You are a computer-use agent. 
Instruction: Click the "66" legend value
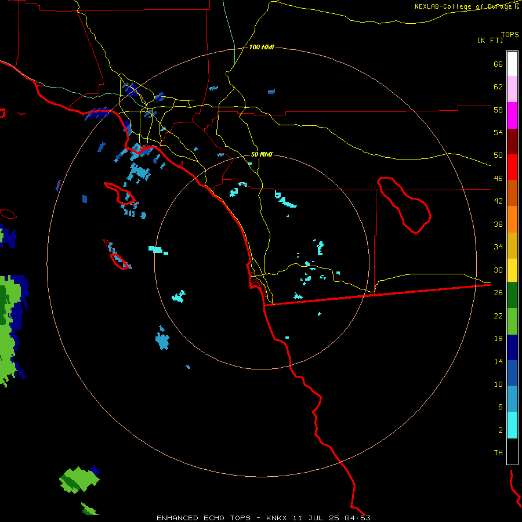[x=498, y=64]
